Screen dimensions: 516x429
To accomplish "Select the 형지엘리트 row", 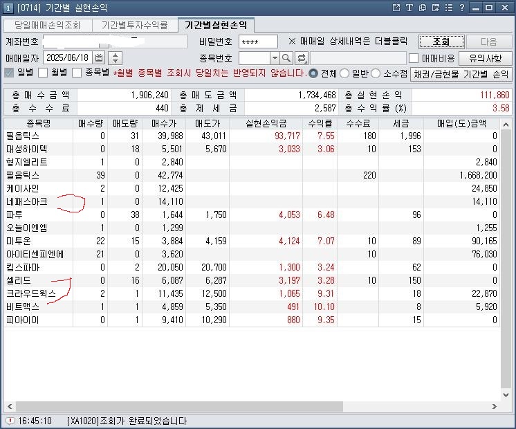I will (x=252, y=162).
